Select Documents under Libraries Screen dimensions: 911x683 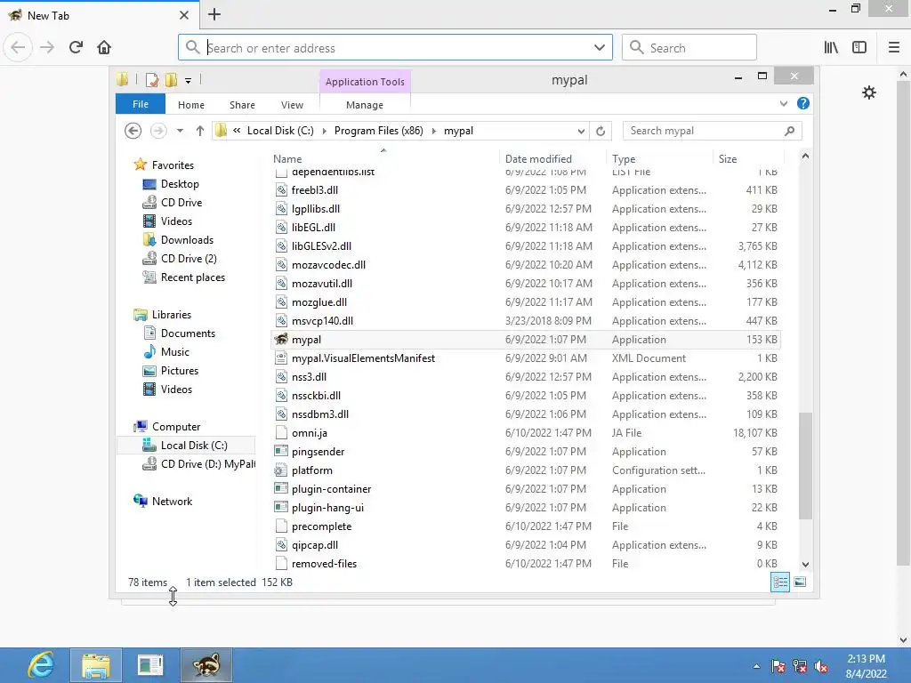(x=188, y=333)
